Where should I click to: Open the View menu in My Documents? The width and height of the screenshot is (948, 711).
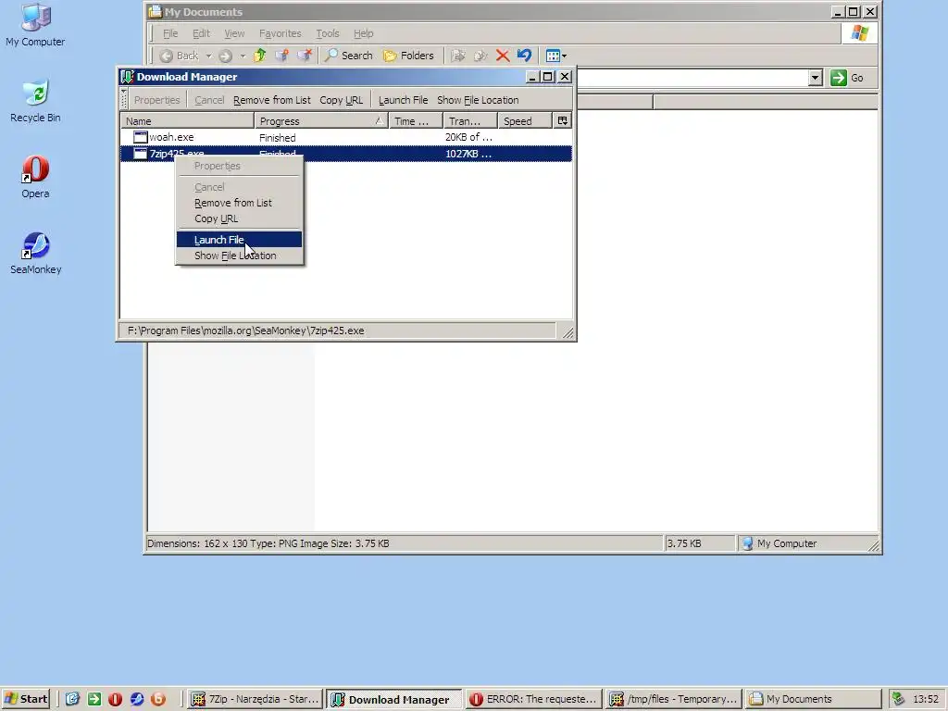[x=234, y=34]
